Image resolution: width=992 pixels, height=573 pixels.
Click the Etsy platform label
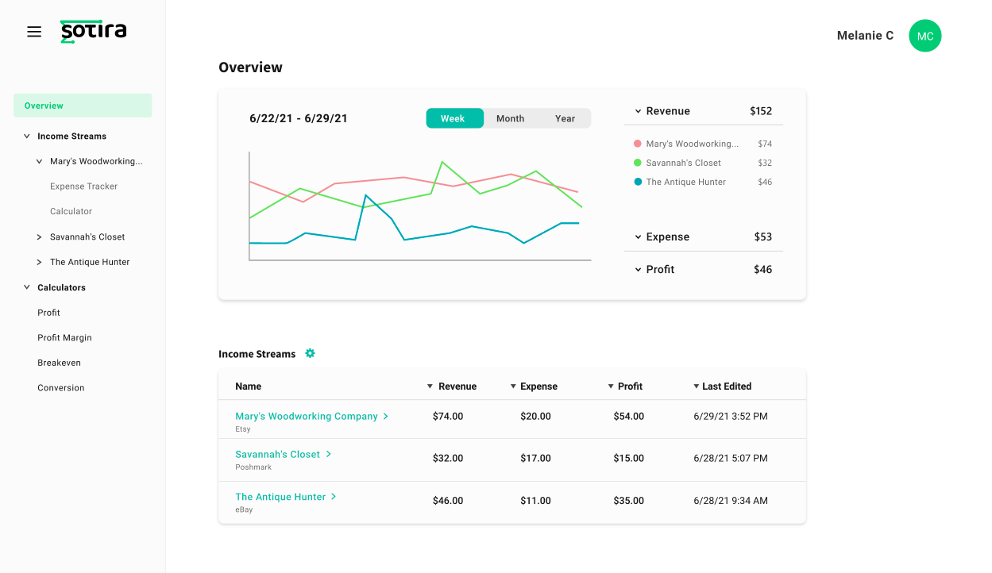pyautogui.click(x=243, y=429)
